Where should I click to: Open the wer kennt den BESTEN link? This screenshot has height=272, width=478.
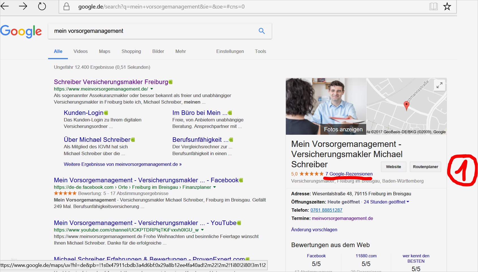pos(416,258)
